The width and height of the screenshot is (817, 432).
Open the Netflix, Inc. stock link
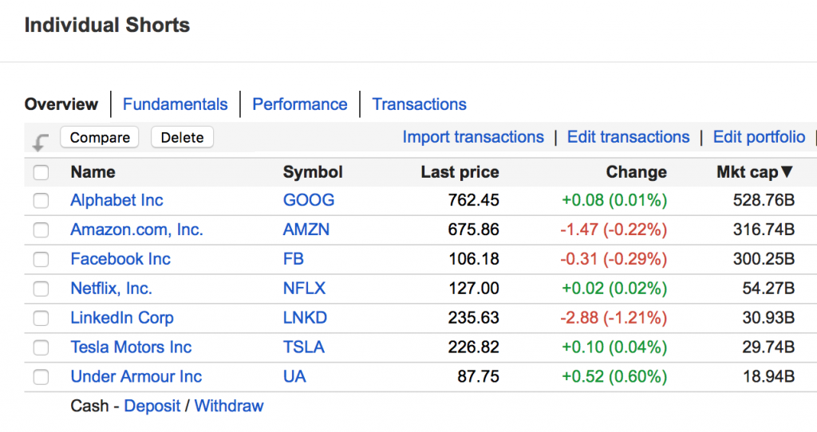coord(111,289)
